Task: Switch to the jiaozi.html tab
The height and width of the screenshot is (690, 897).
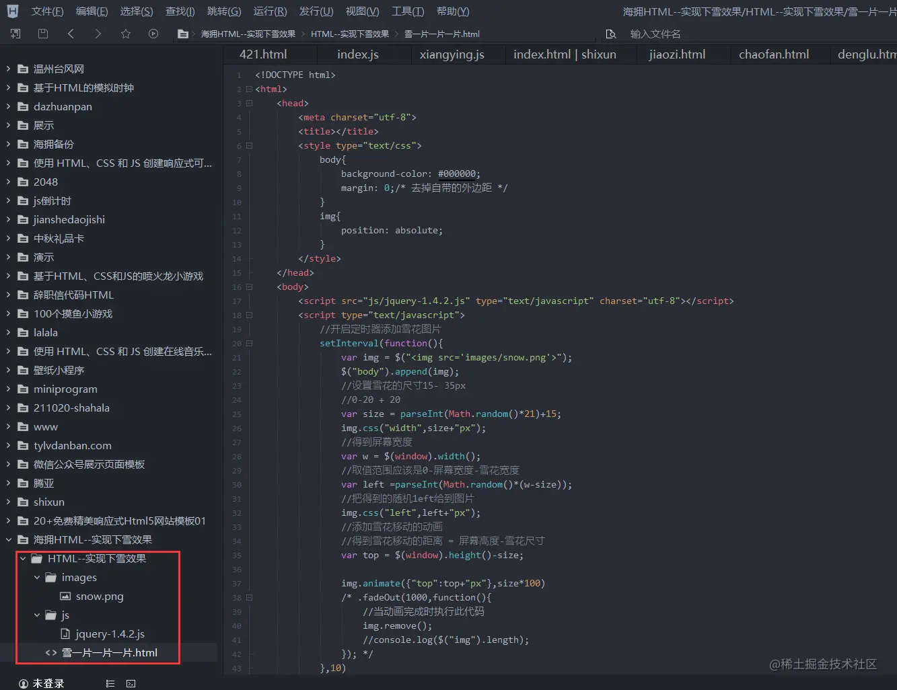Action: pos(677,54)
